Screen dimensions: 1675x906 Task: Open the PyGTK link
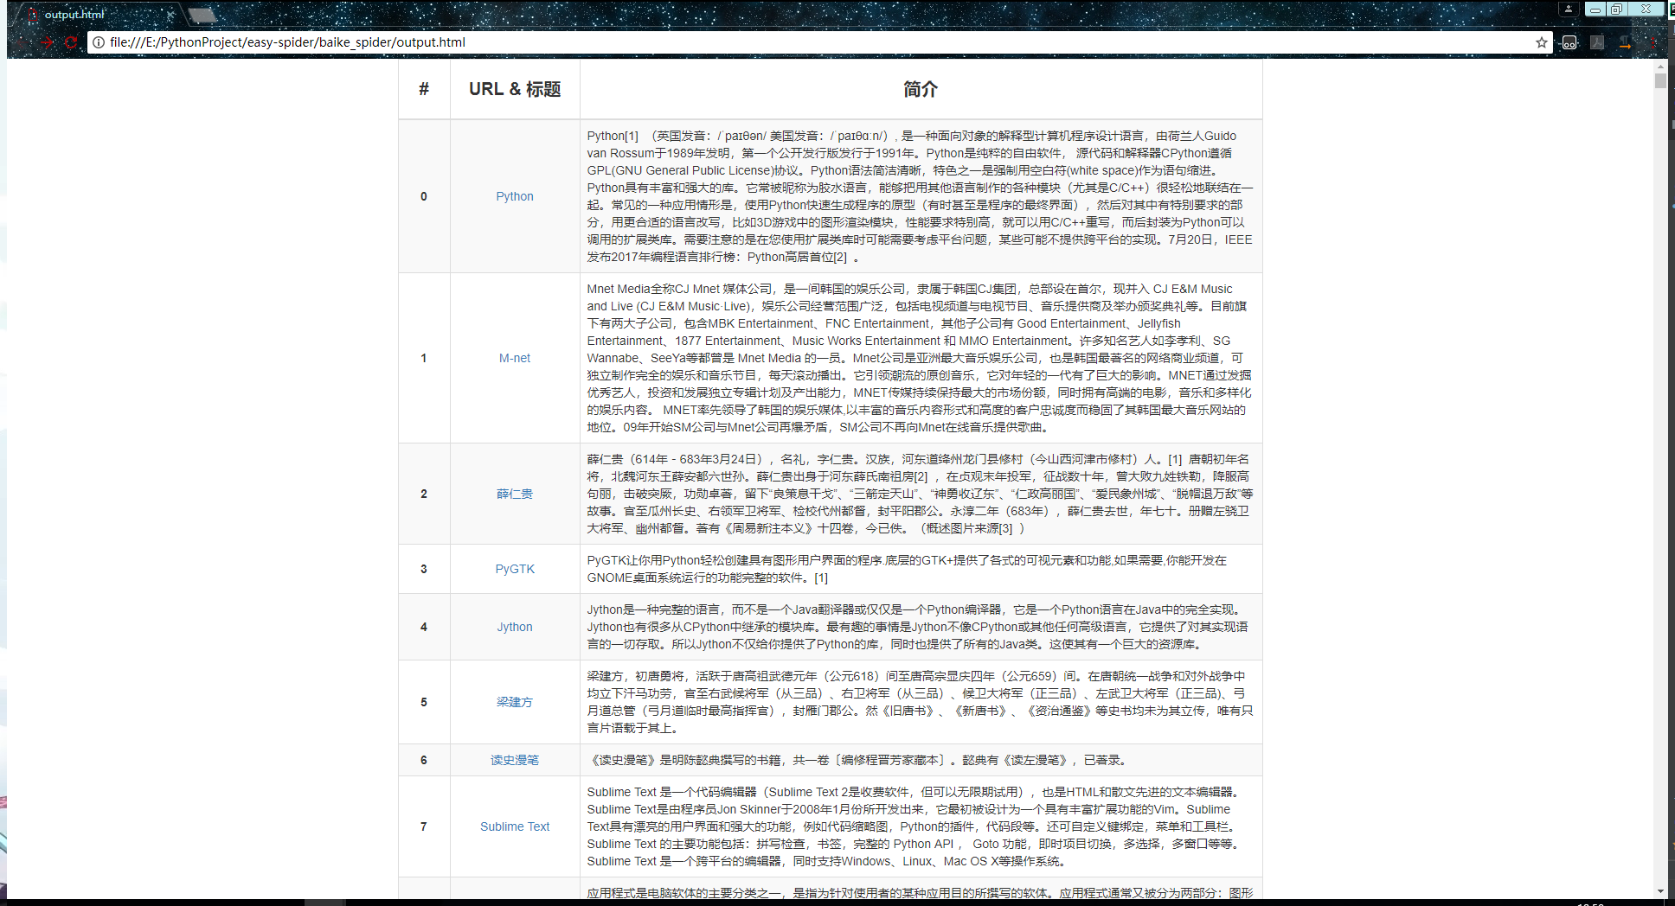click(x=515, y=569)
